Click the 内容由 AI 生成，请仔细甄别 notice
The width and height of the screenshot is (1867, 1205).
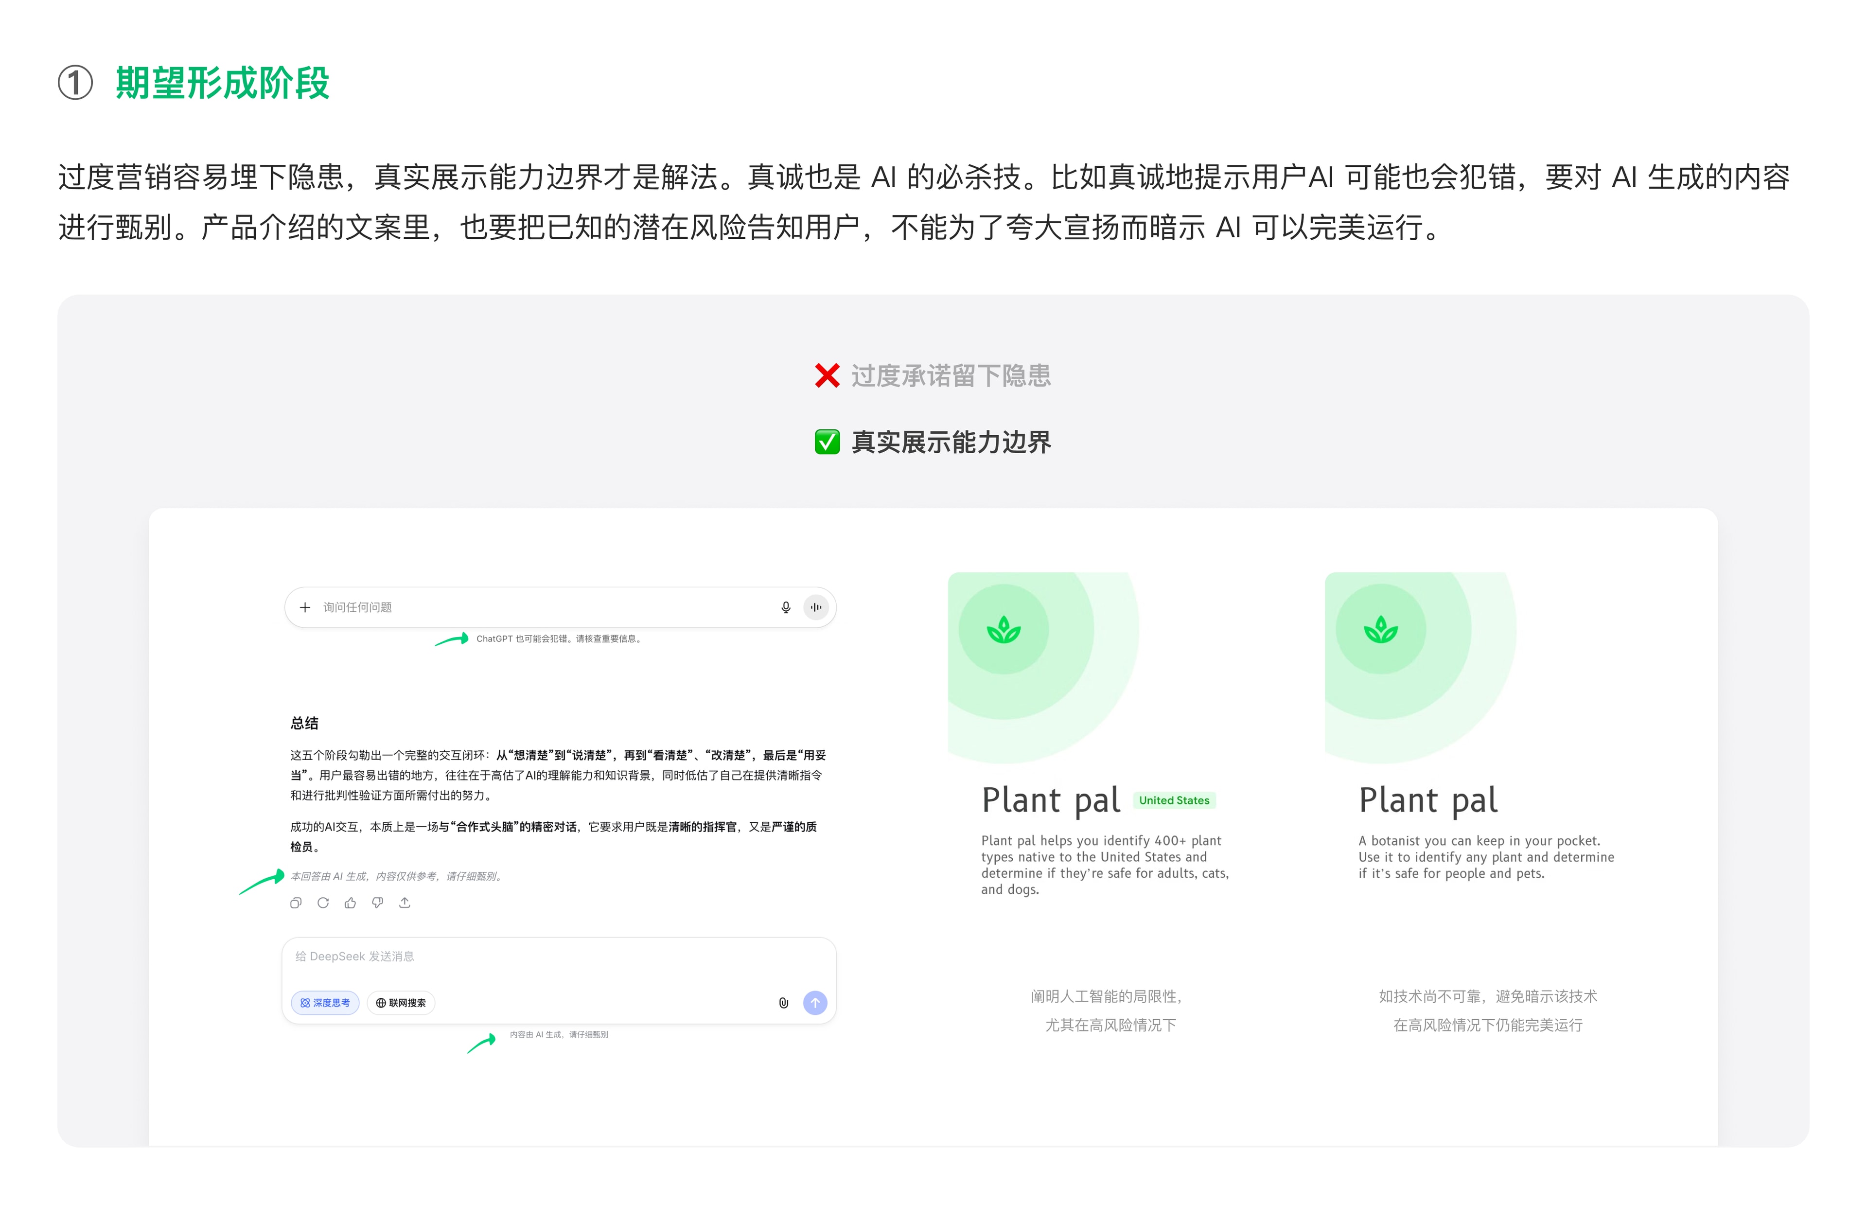(559, 1034)
